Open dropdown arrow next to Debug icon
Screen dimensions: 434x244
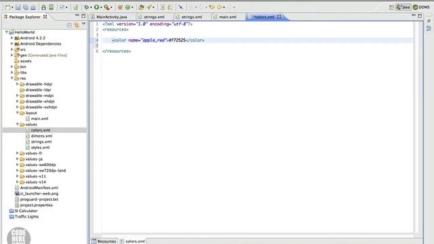click(x=91, y=7)
